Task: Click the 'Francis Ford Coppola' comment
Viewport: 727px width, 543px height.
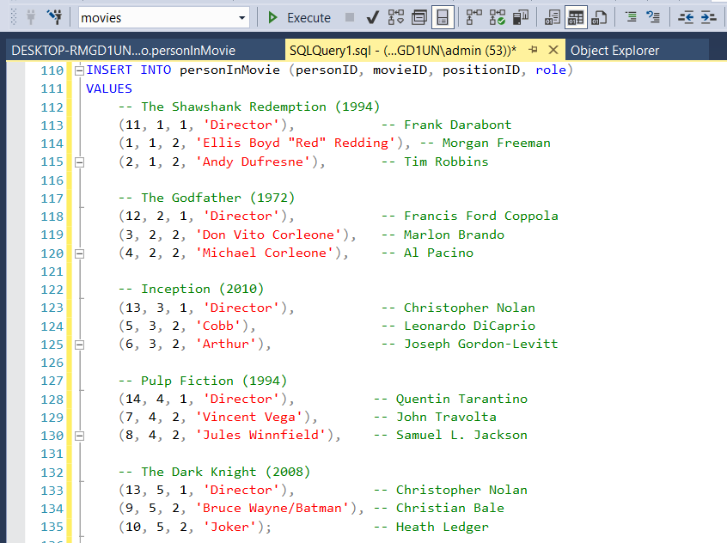Action: coord(470,216)
